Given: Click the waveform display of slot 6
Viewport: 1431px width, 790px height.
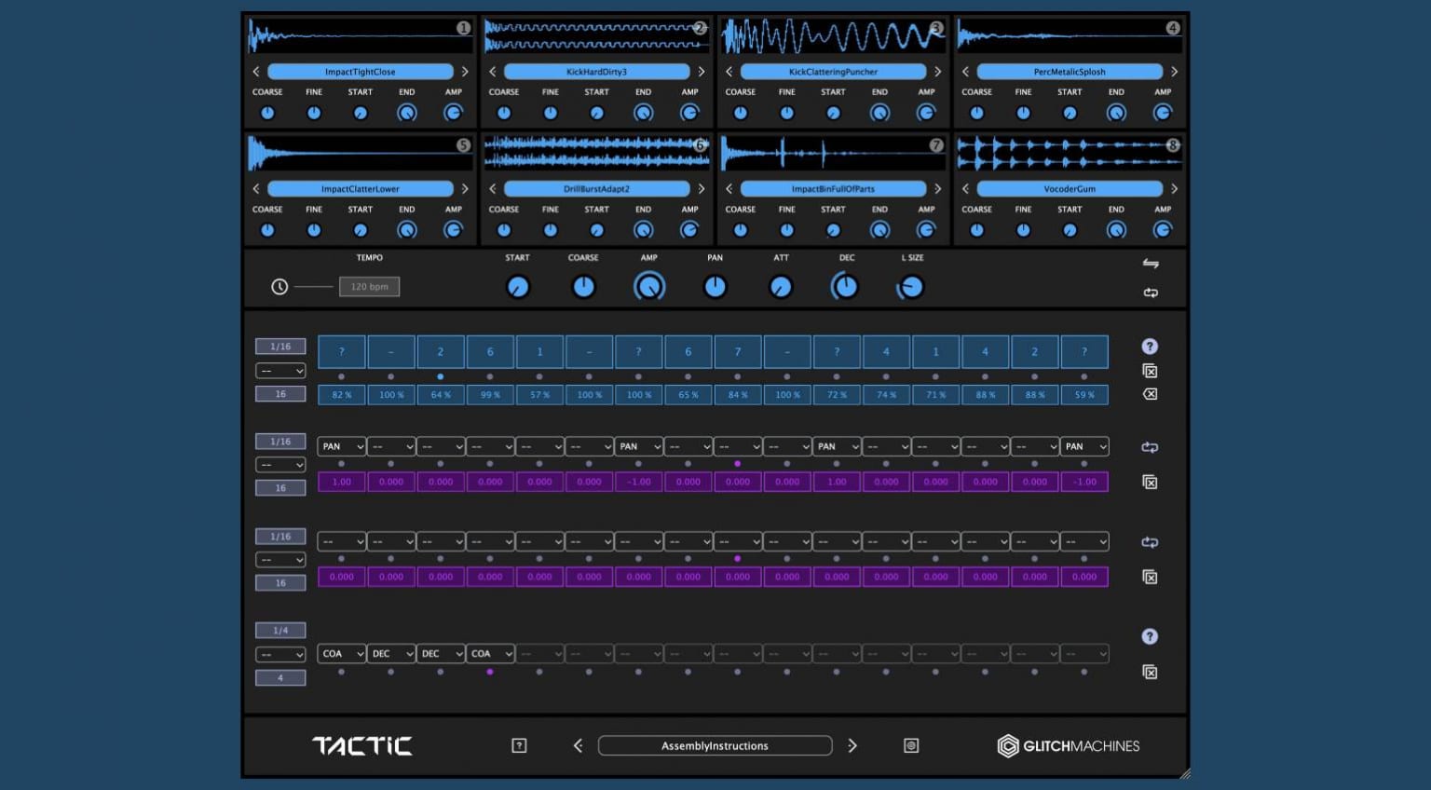Looking at the screenshot, I should click(596, 154).
